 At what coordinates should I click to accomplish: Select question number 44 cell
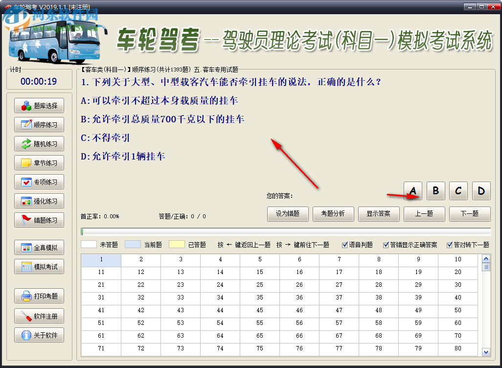coord(220,311)
